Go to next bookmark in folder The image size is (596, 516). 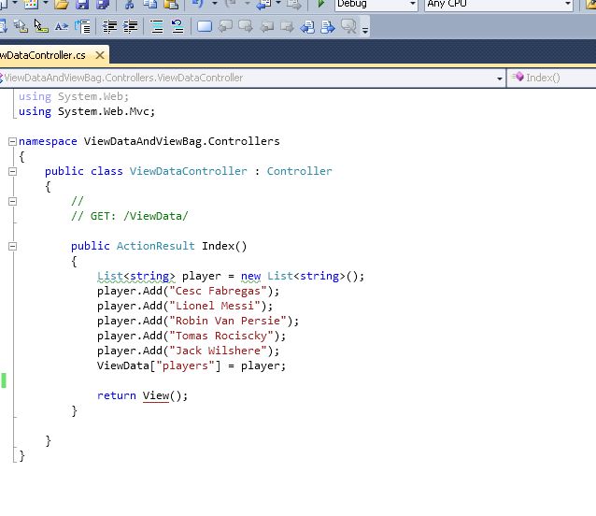click(287, 26)
